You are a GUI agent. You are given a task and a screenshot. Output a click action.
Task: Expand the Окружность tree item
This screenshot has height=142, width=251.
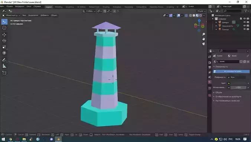pyautogui.click(x=216, y=26)
